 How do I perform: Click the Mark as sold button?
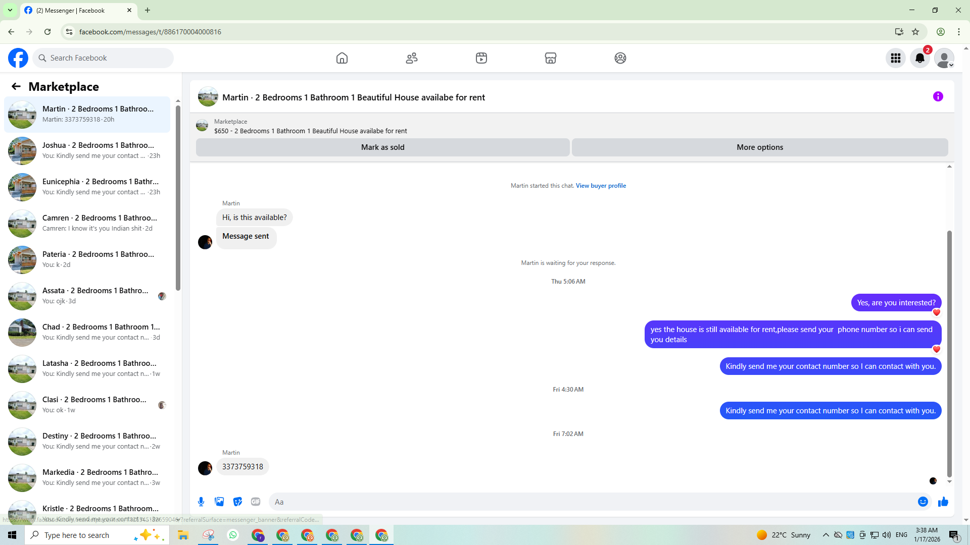point(382,147)
